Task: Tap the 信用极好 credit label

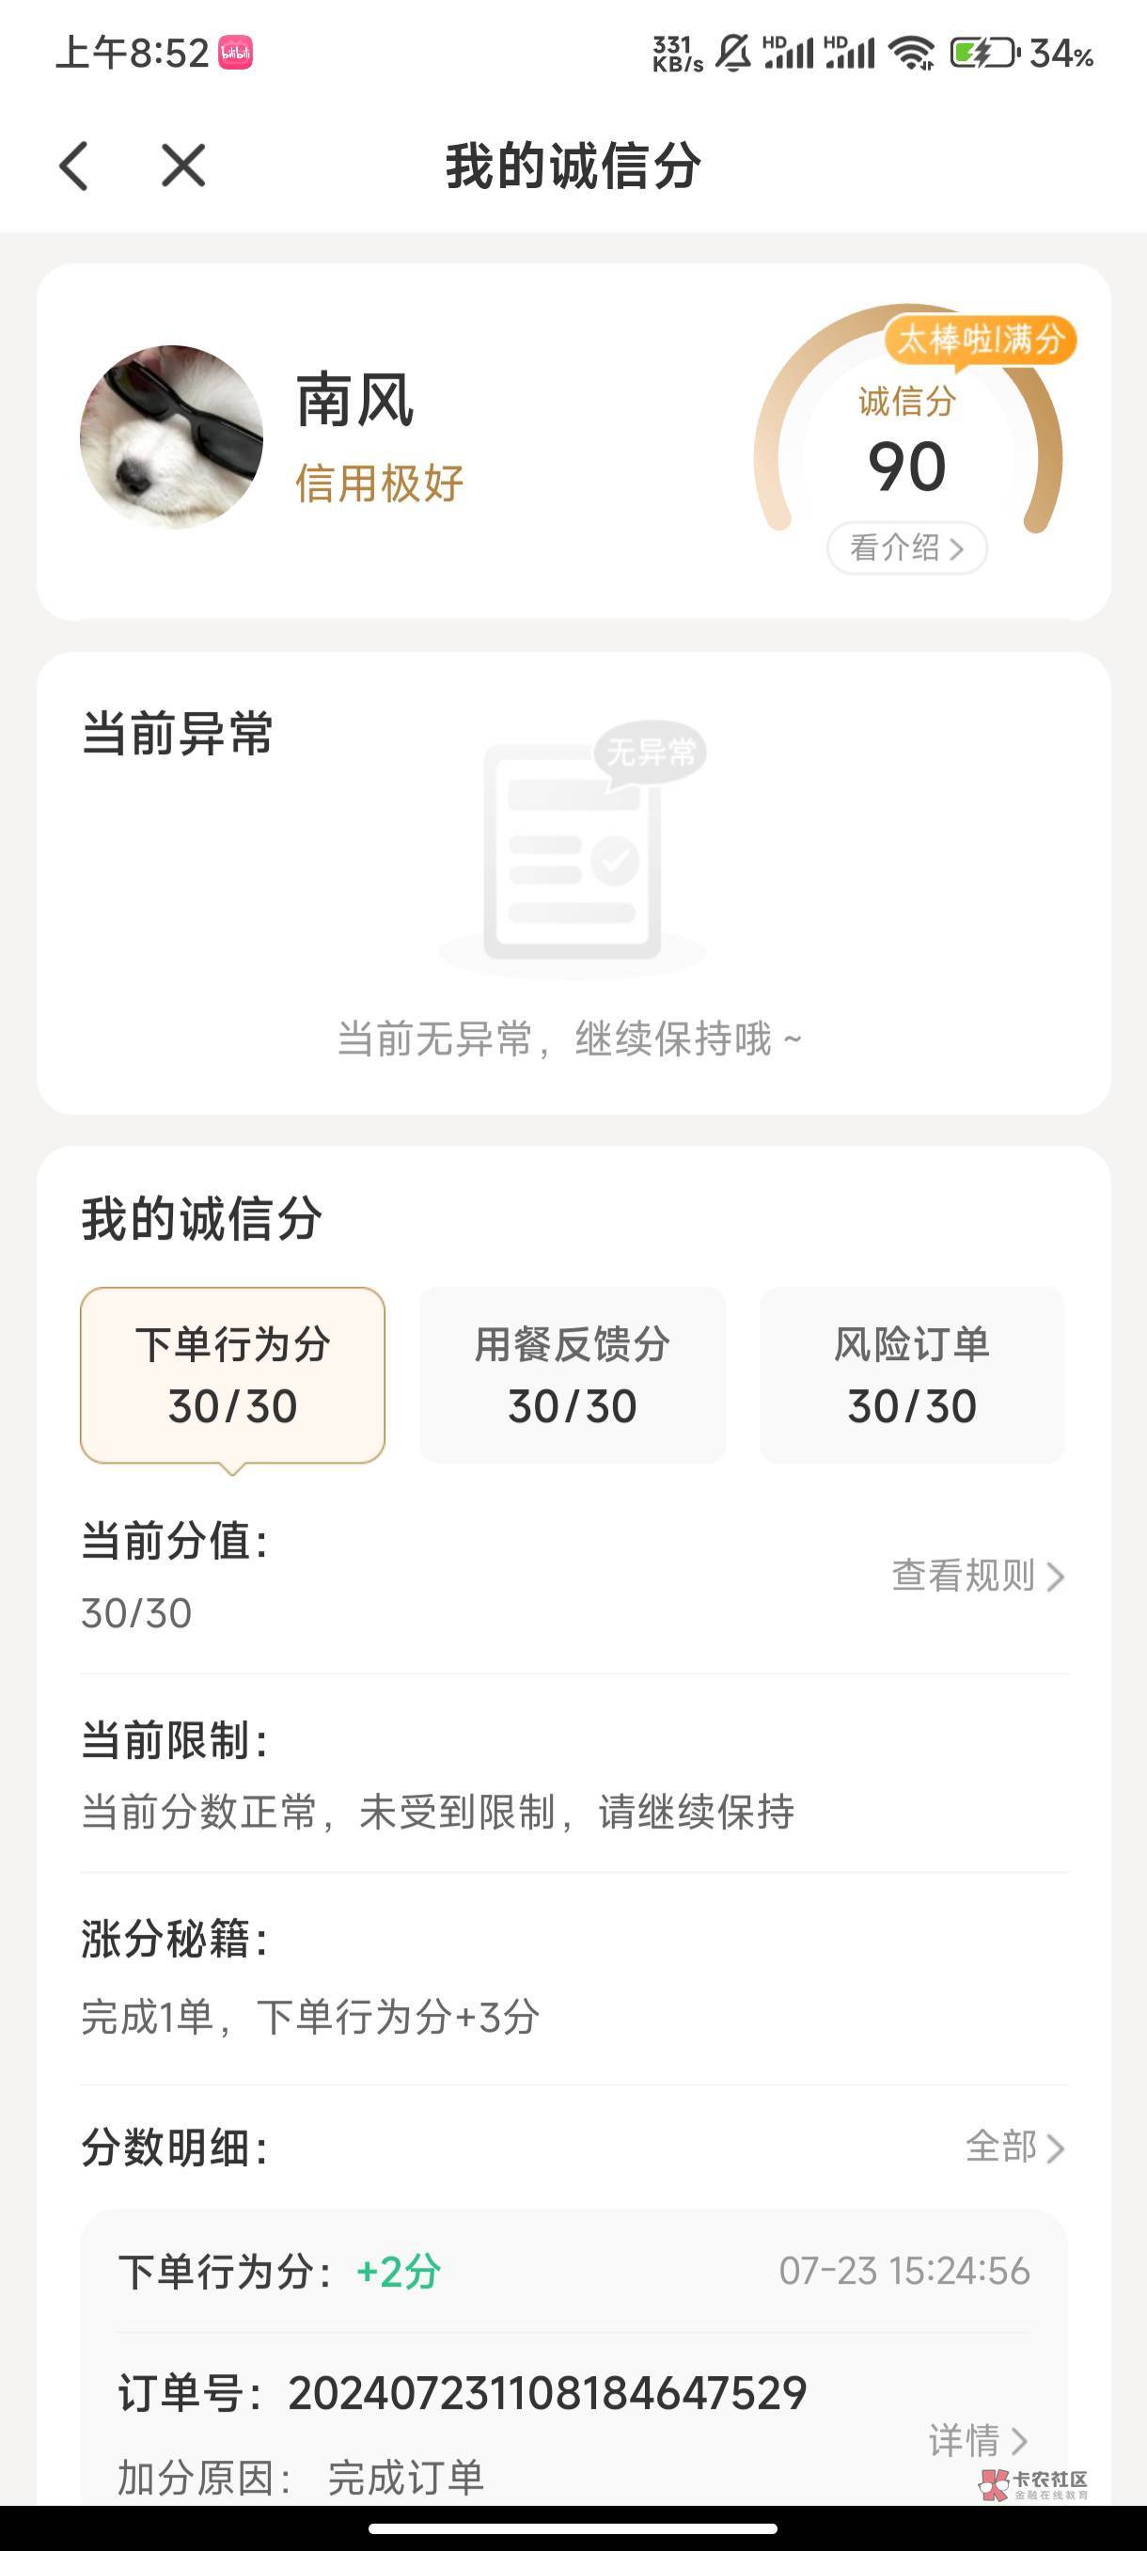Action: click(379, 483)
